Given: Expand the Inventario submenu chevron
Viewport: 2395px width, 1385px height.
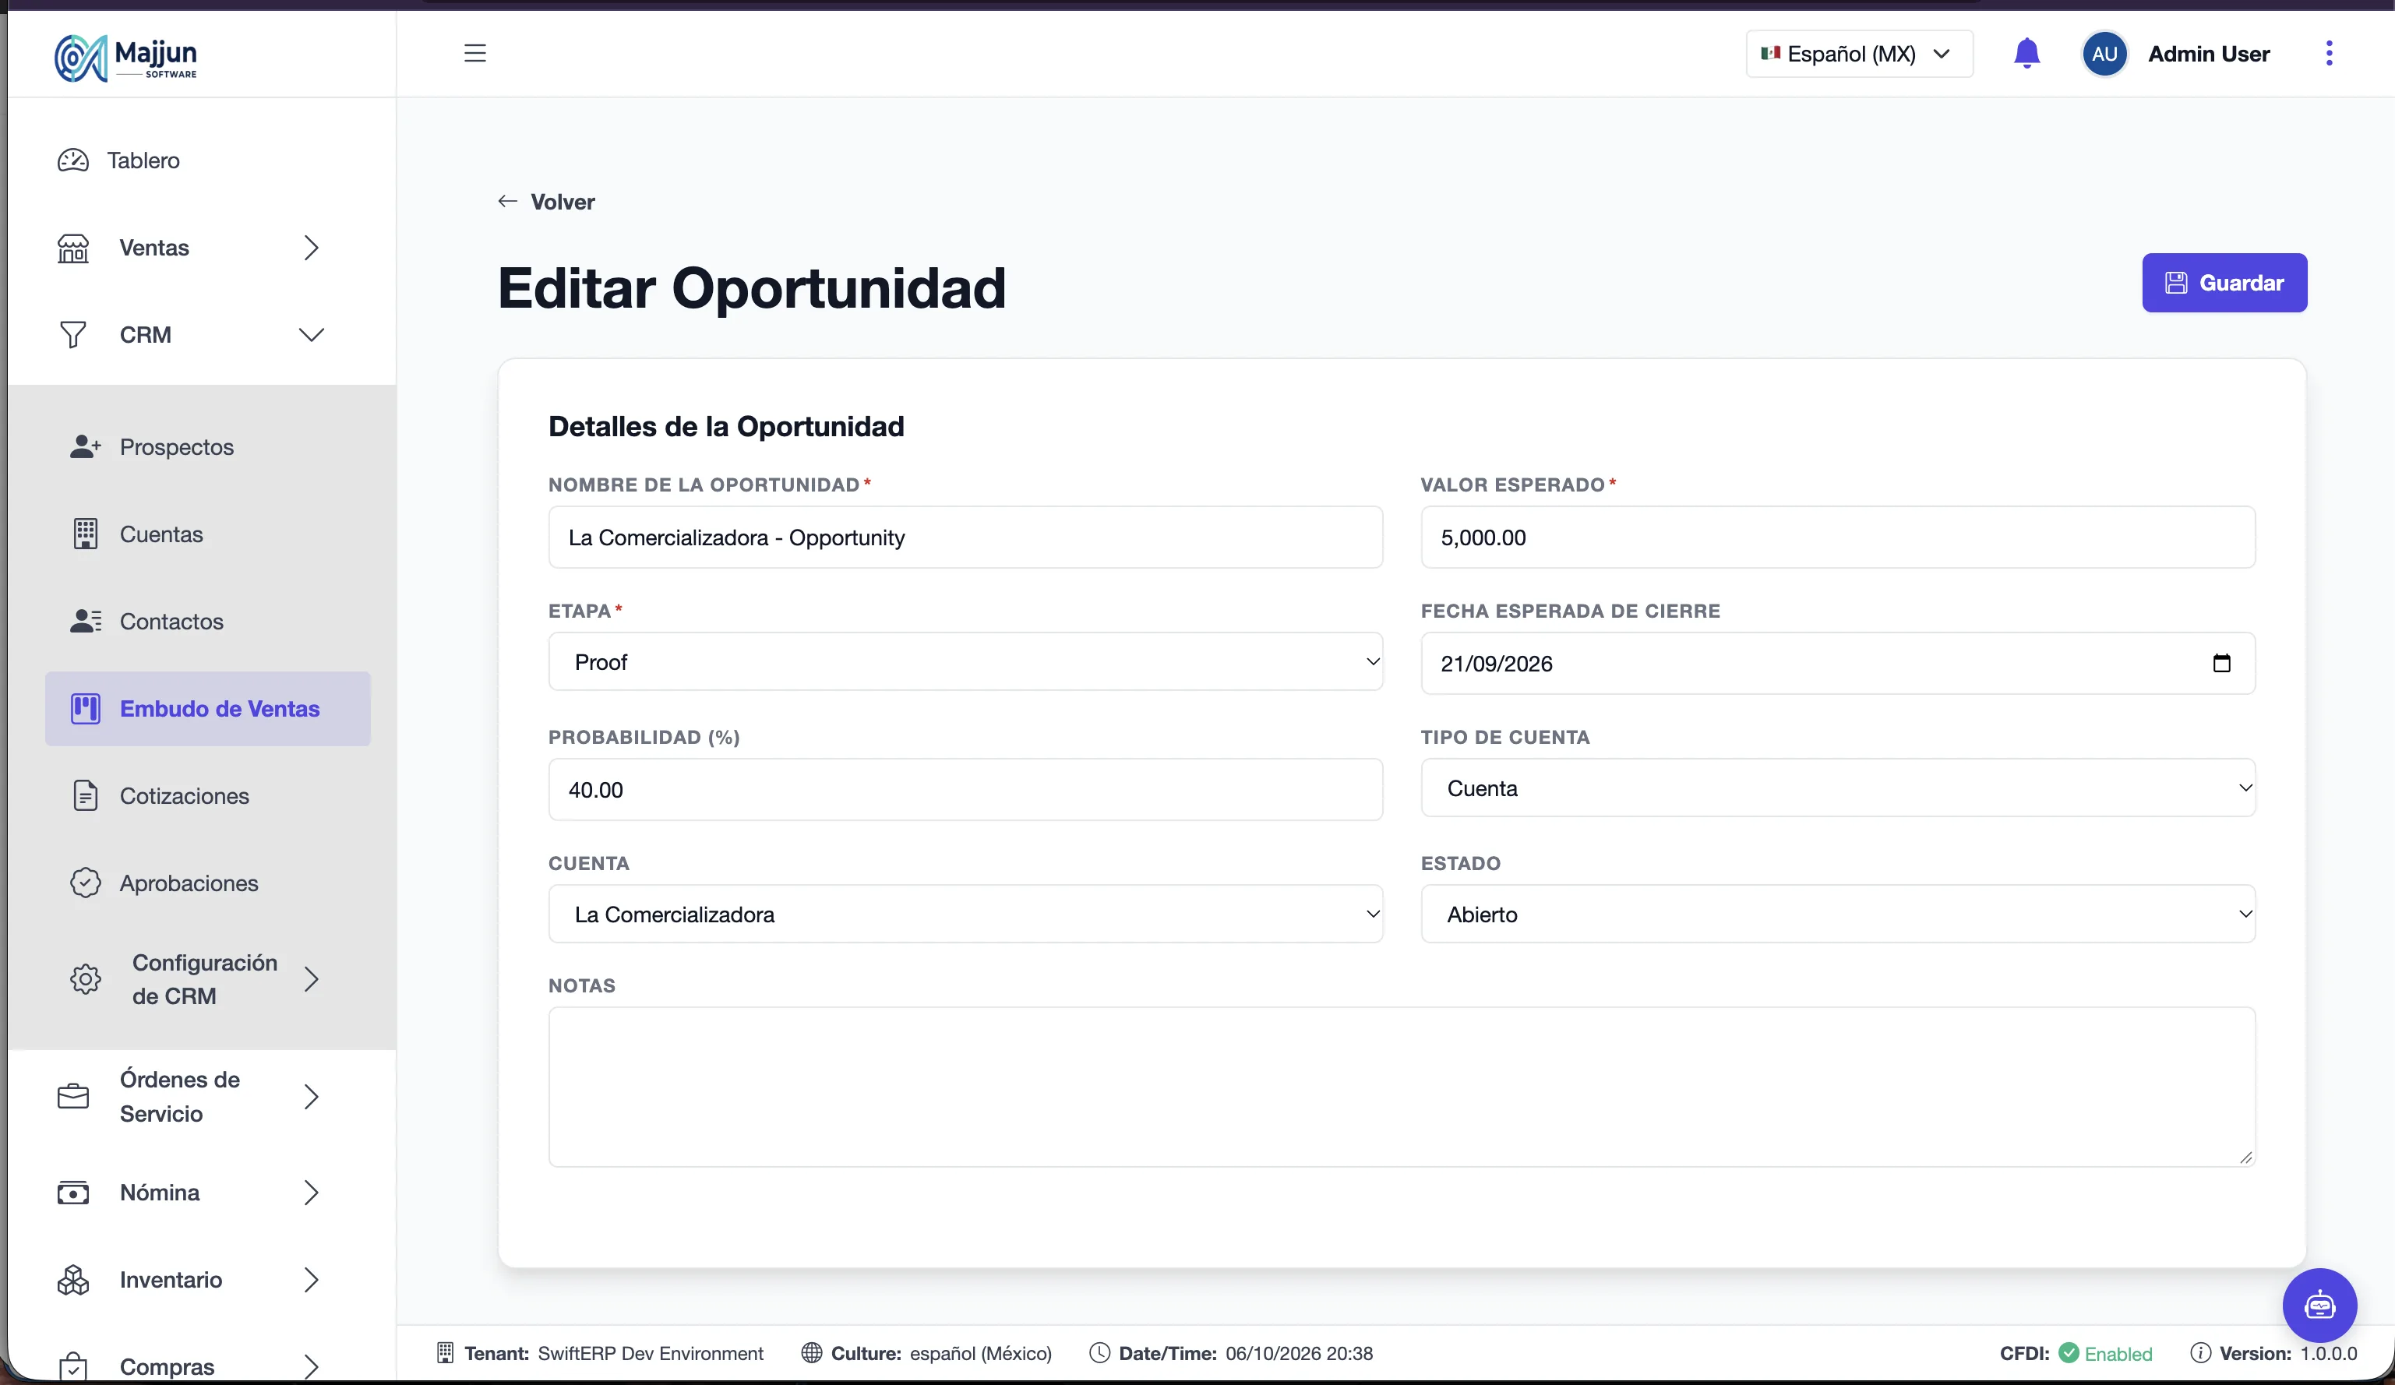Looking at the screenshot, I should [x=311, y=1281].
